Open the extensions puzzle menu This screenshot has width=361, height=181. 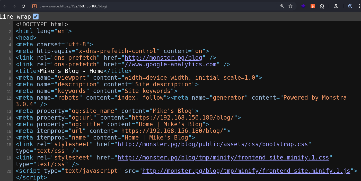click(322, 6)
